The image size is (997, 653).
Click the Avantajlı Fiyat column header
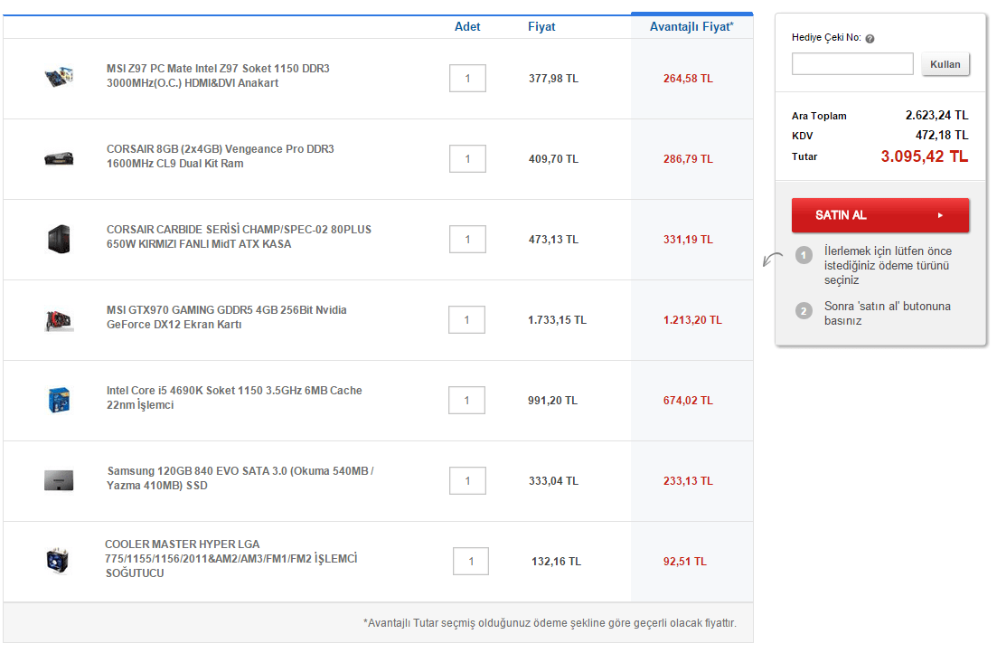[x=691, y=27]
